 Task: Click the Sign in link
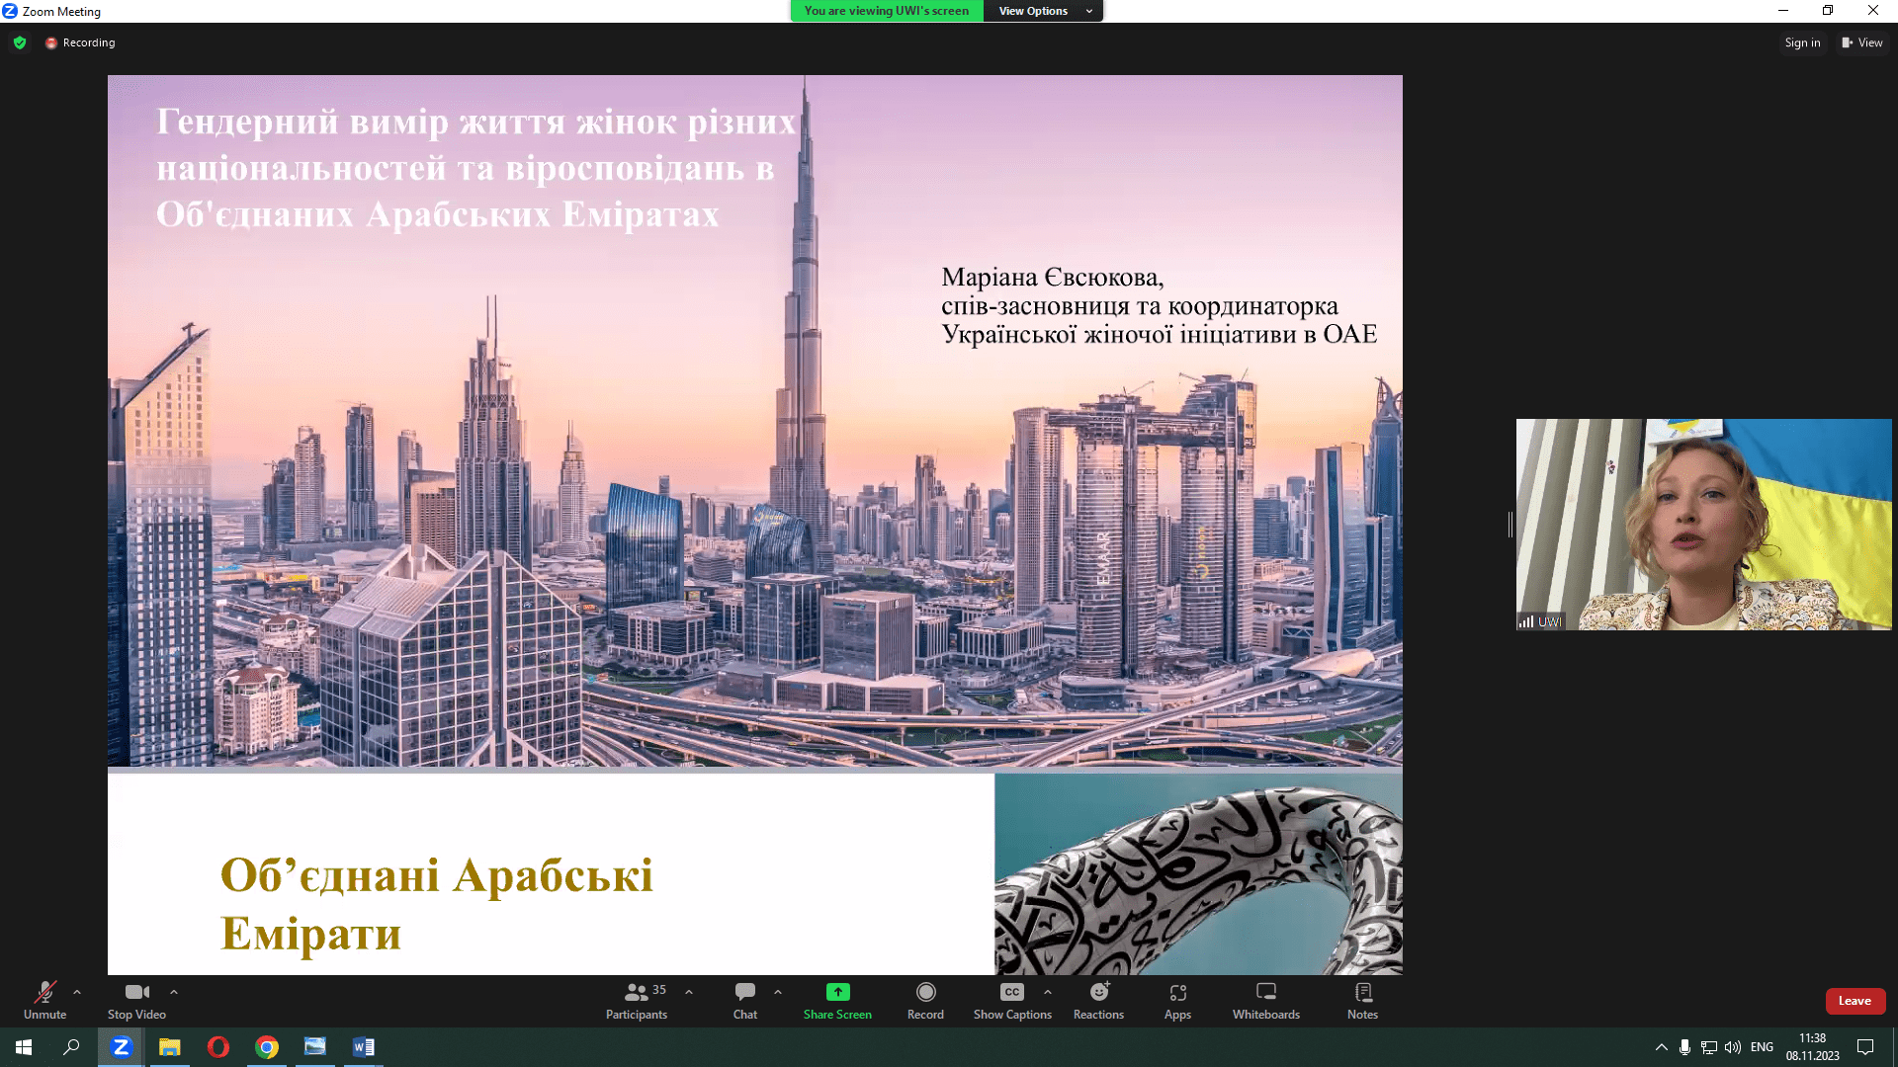[1802, 42]
